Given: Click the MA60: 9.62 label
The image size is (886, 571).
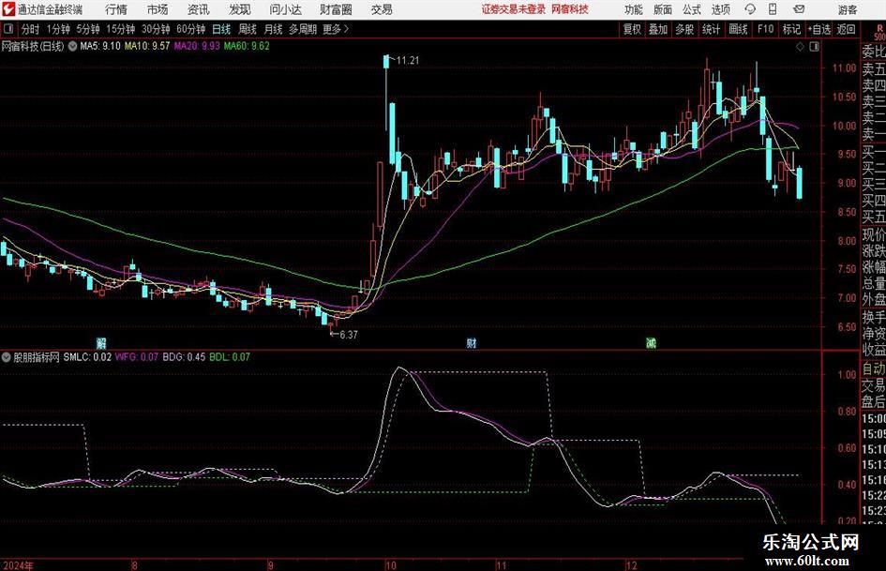Looking at the screenshot, I should [247, 46].
